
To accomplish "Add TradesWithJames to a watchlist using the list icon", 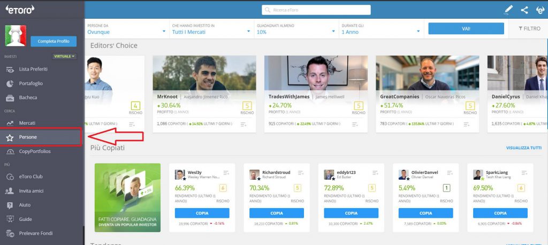I will coord(355,125).
